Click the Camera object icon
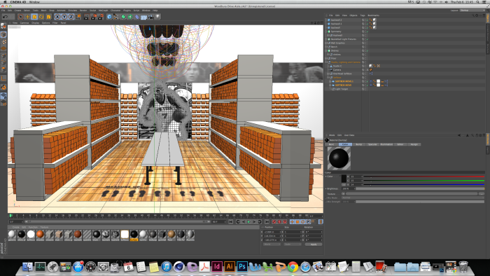490x276 pixels. [150, 17]
